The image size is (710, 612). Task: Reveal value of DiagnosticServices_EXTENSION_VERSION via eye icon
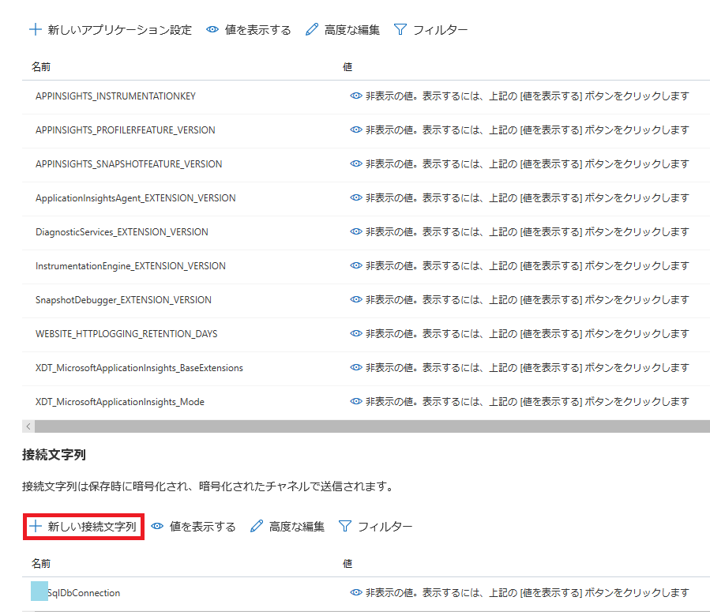356,231
